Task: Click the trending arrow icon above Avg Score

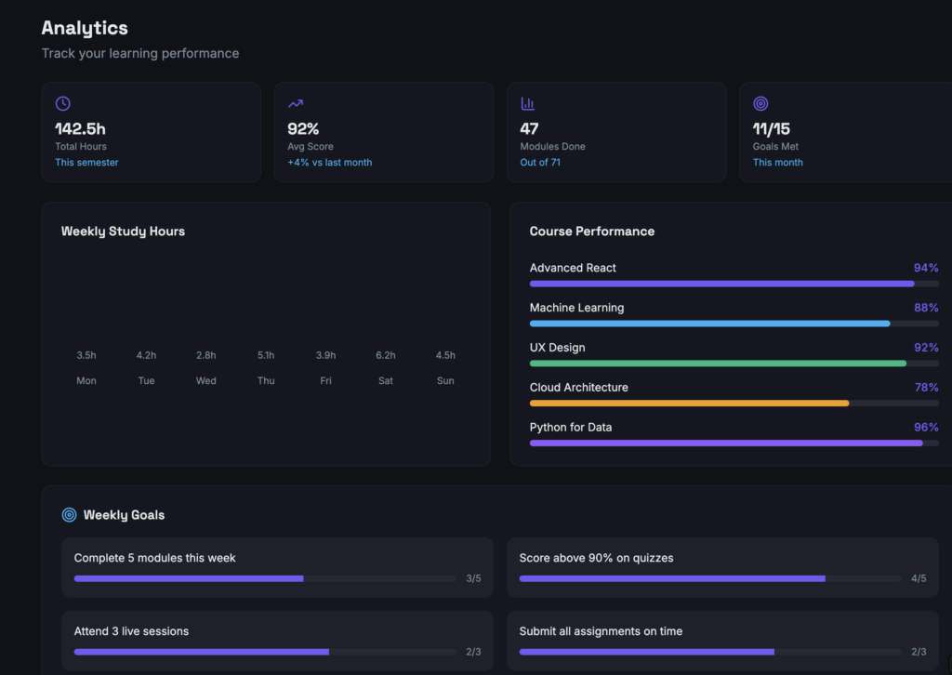Action: [x=296, y=104]
